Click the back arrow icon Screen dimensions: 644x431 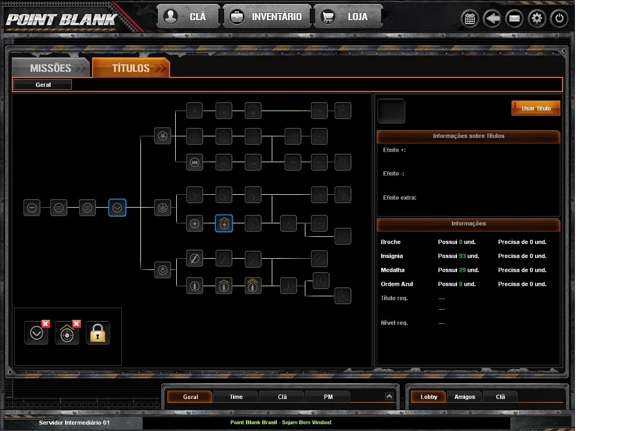point(492,19)
